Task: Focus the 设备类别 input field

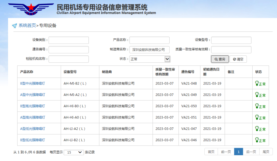Action: coord(68,40)
